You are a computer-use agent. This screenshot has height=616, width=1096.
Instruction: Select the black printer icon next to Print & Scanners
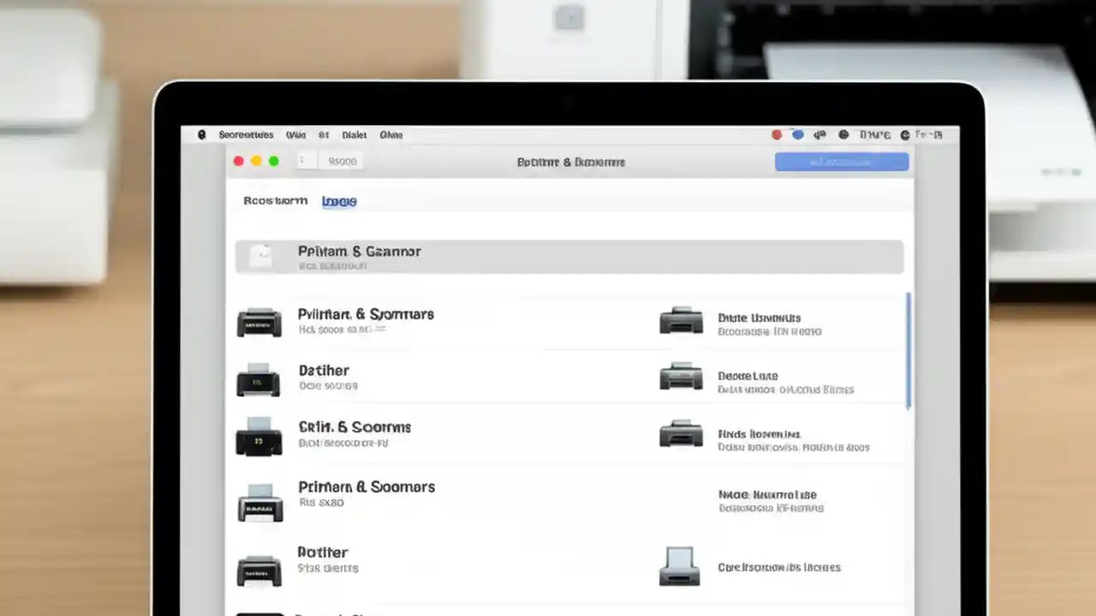pyautogui.click(x=259, y=436)
